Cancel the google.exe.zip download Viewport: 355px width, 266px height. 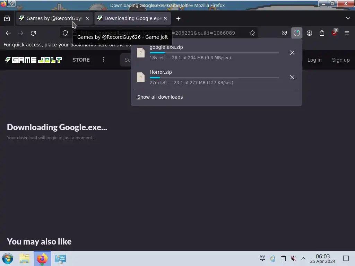pos(292,53)
